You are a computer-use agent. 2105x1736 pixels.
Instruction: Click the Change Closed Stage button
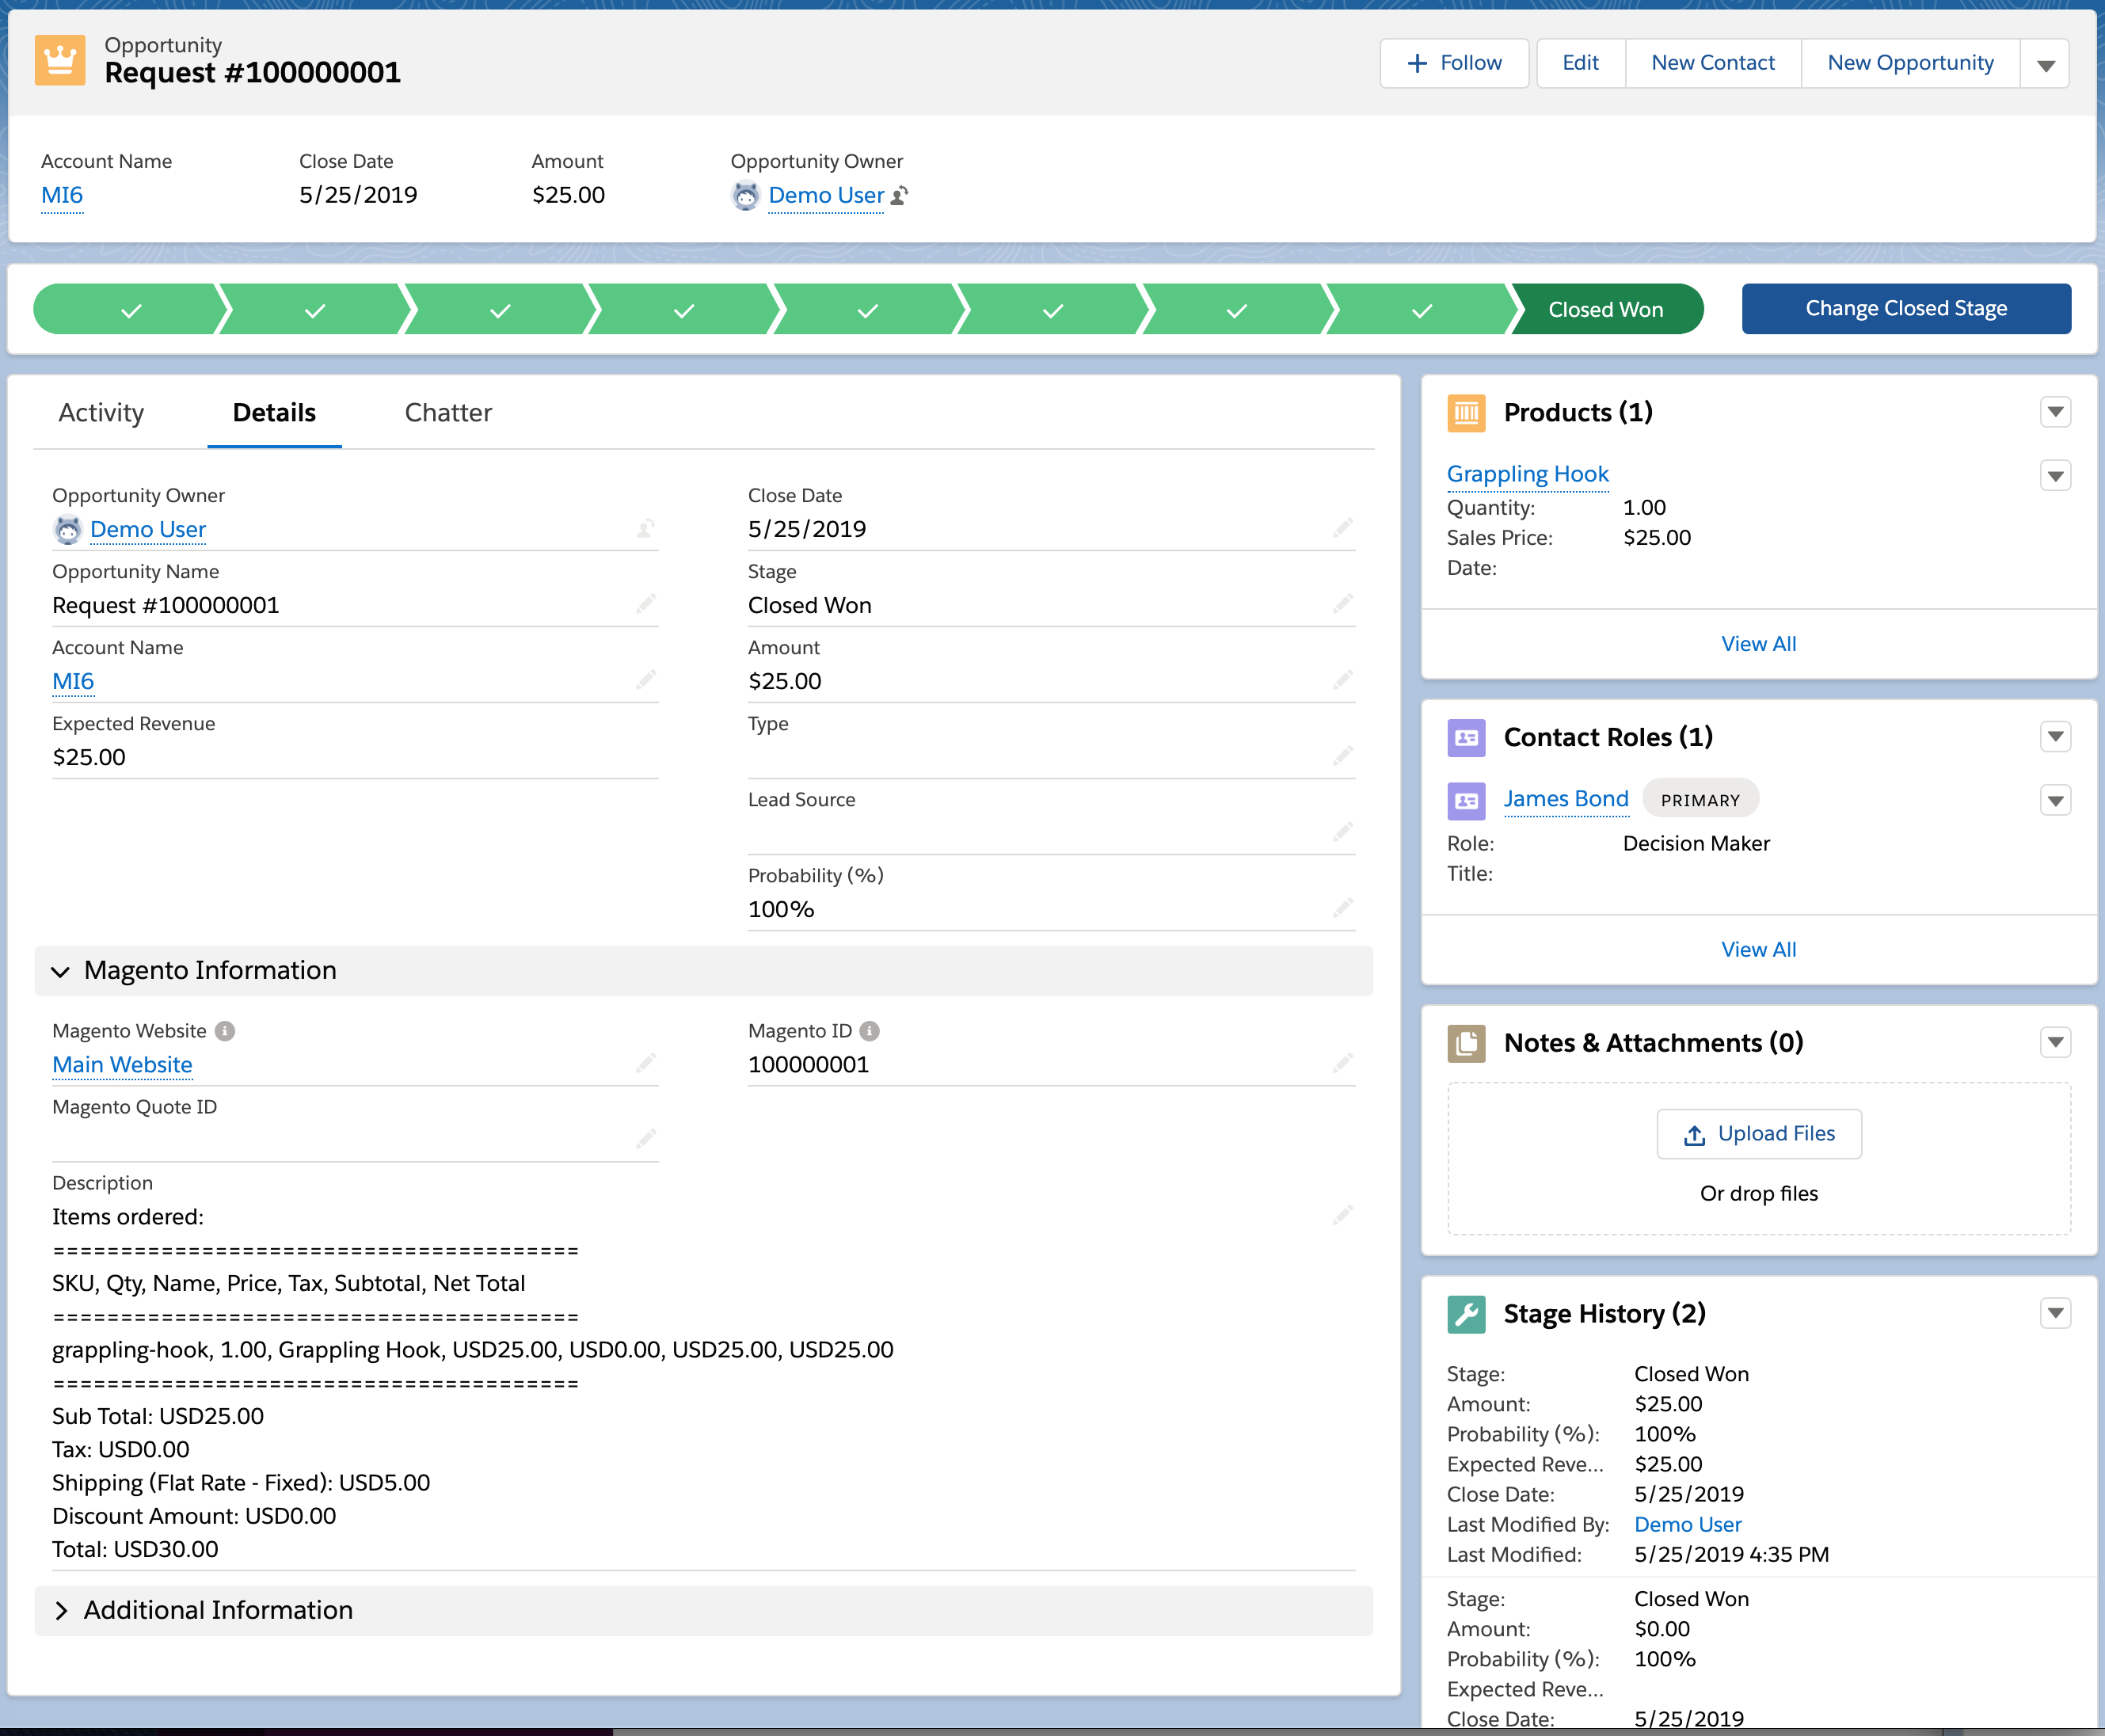pyautogui.click(x=1905, y=309)
